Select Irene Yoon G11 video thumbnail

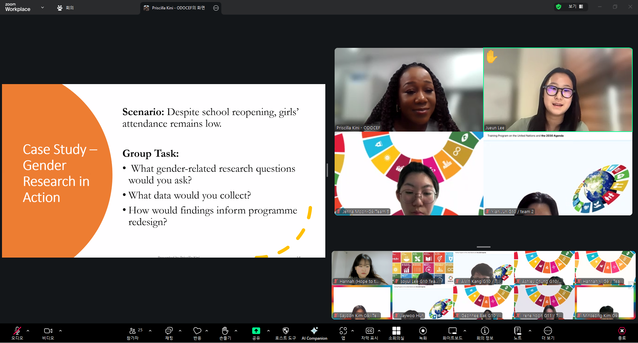544,302
